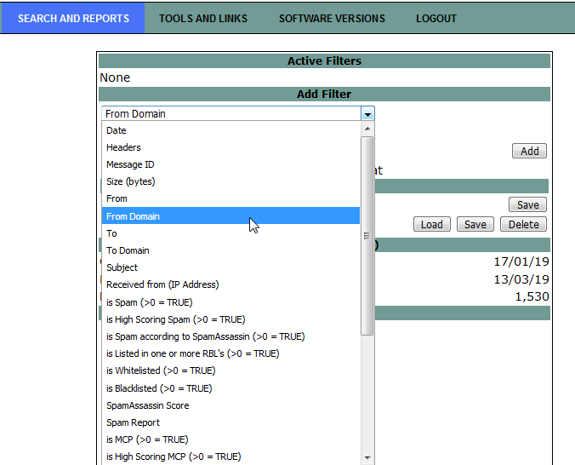Choose is High Scoring MCP option
The height and width of the screenshot is (465, 575).
coord(231,456)
